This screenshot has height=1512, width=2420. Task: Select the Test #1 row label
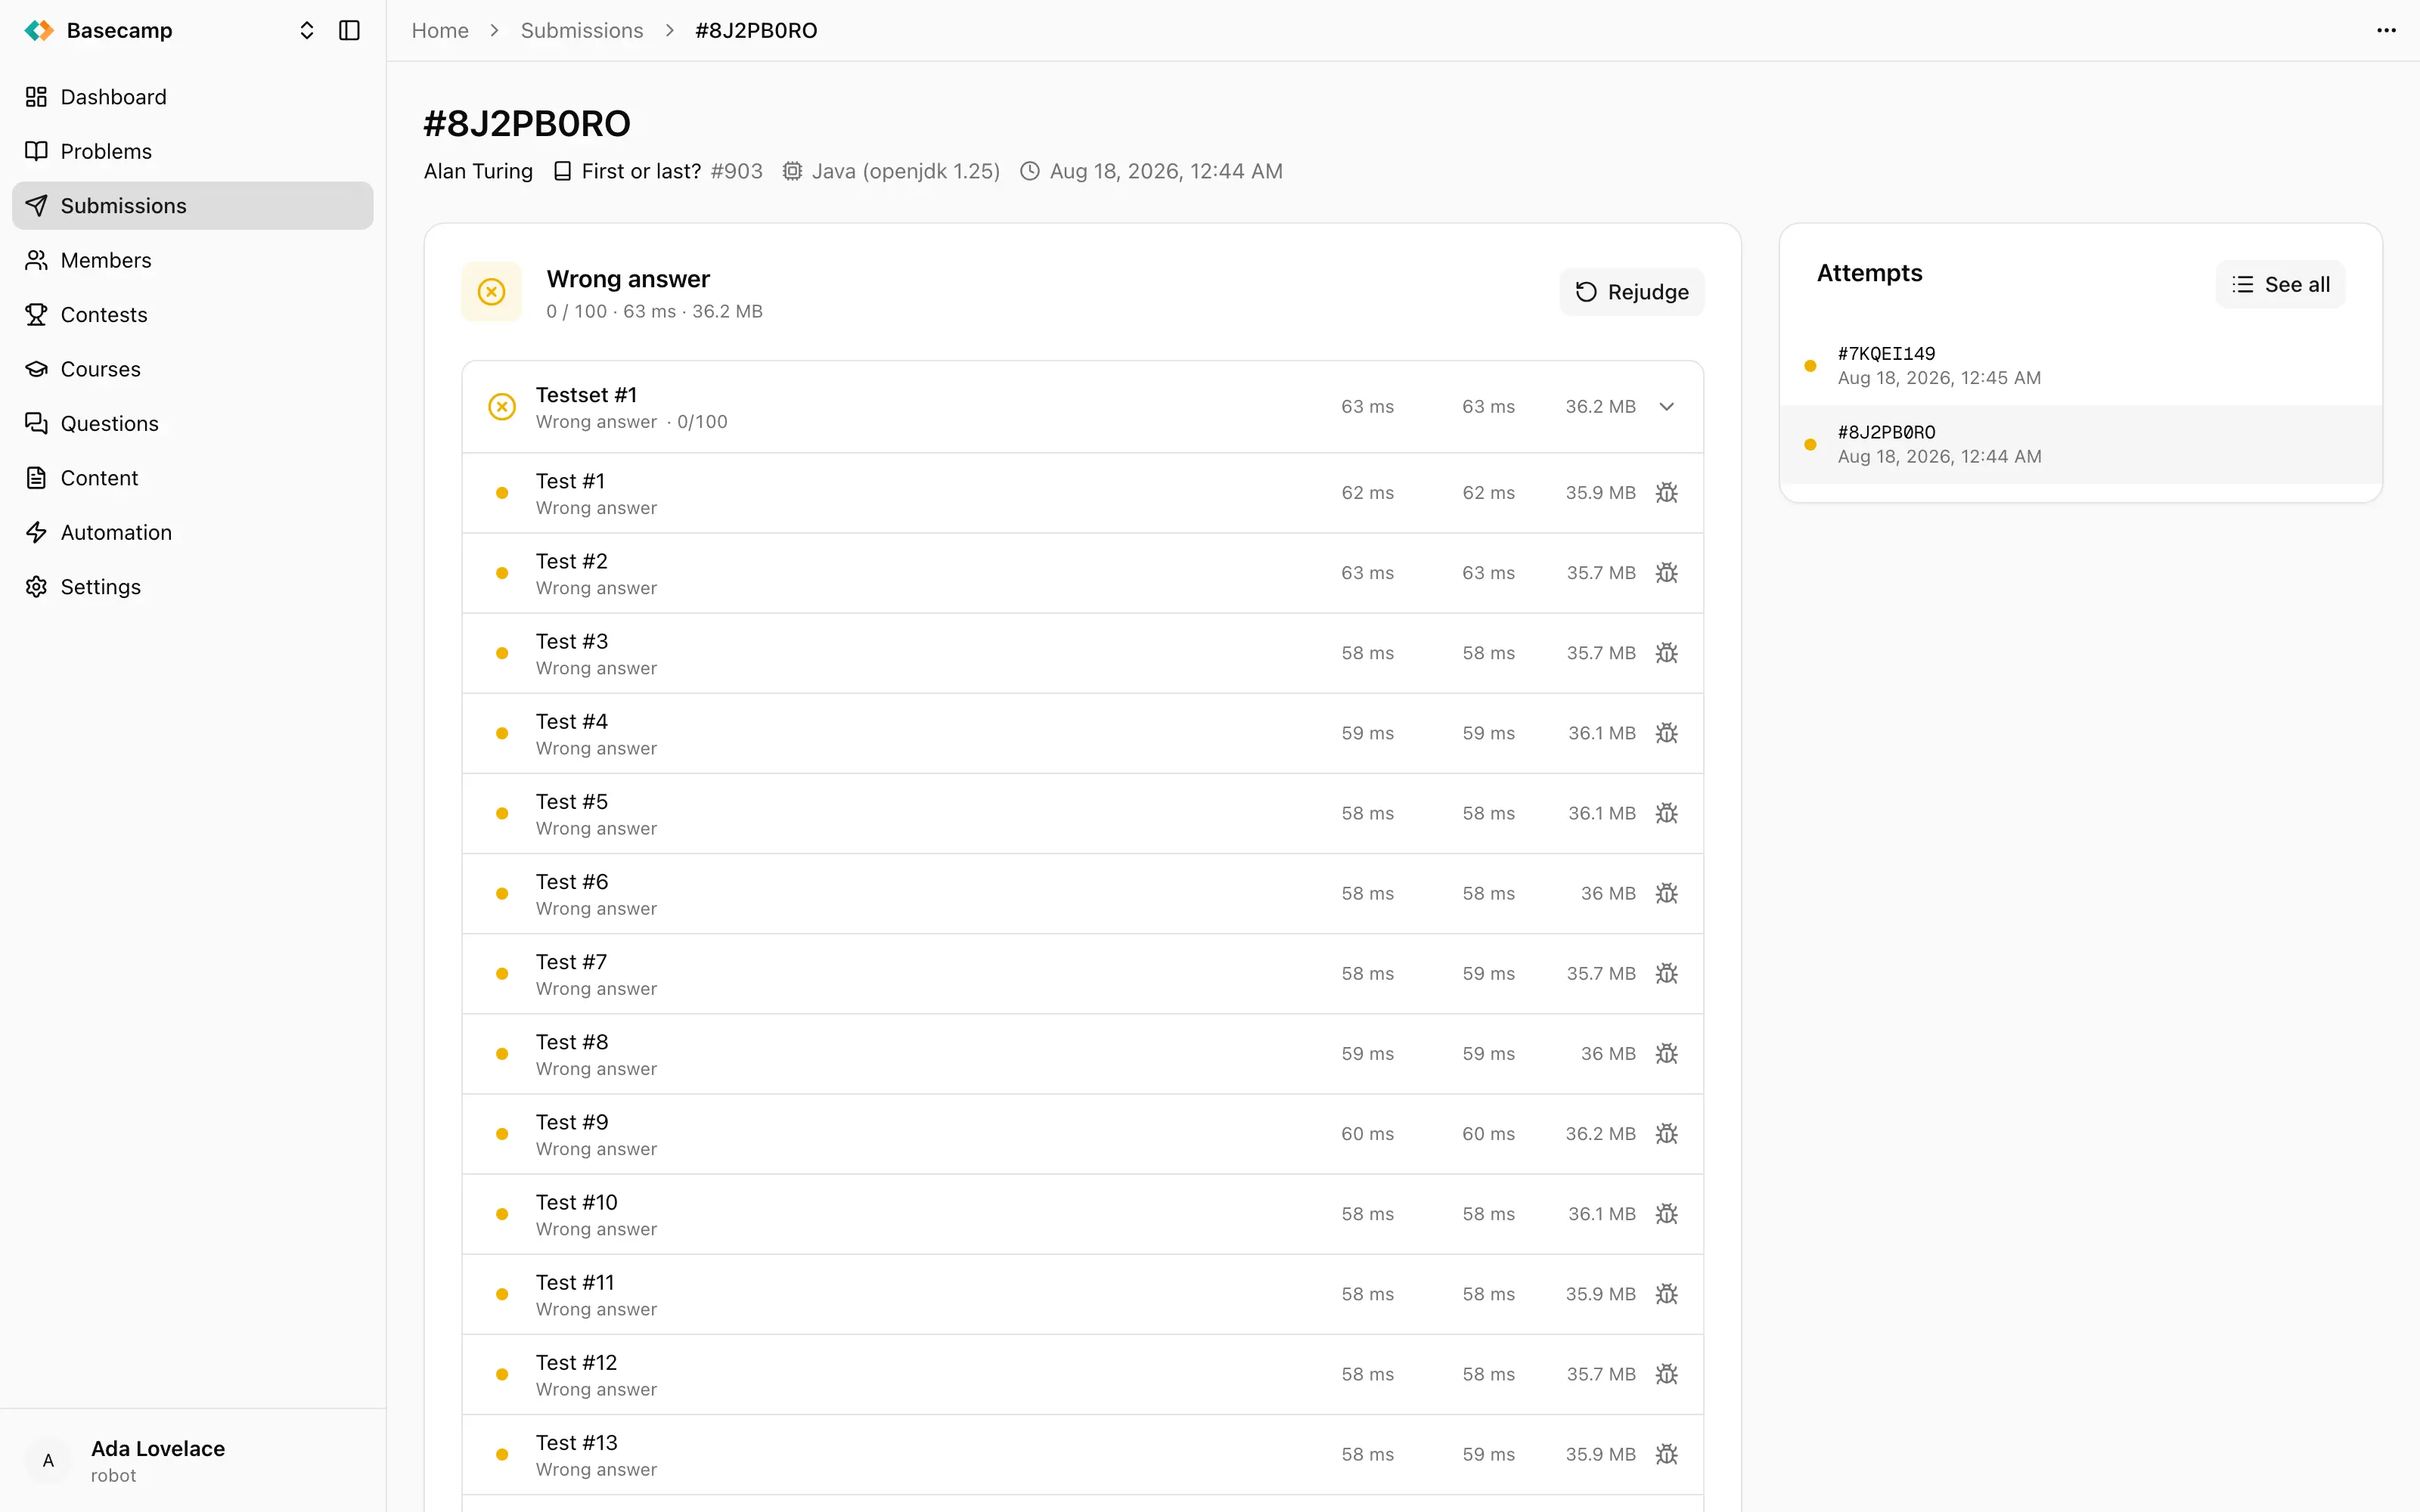pyautogui.click(x=570, y=481)
